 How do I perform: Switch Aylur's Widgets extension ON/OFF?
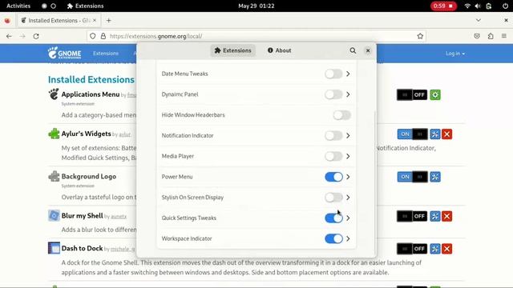pos(412,134)
